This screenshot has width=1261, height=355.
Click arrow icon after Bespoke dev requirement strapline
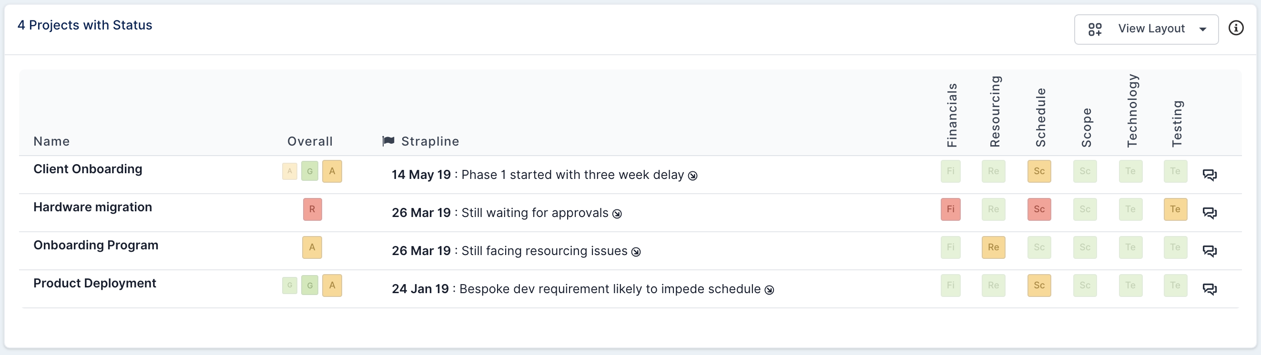770,290
